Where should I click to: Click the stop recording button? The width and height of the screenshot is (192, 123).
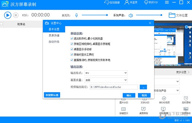16,15
